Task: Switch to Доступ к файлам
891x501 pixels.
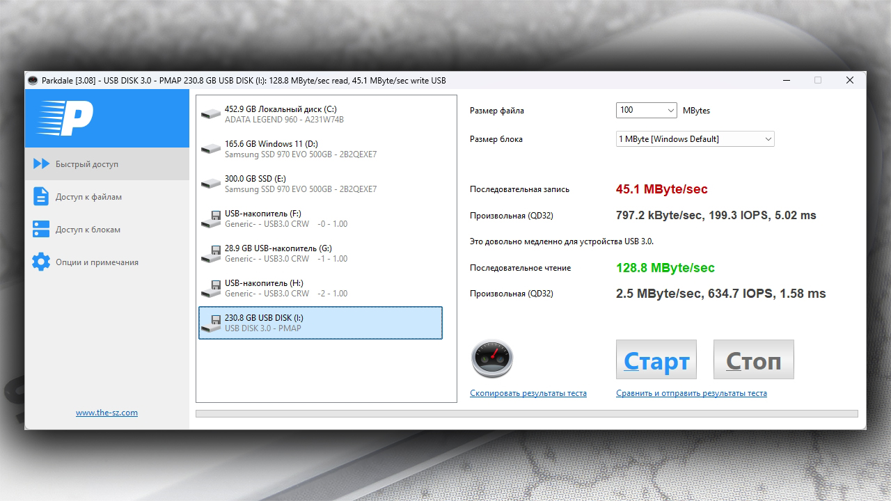Action: click(x=107, y=197)
